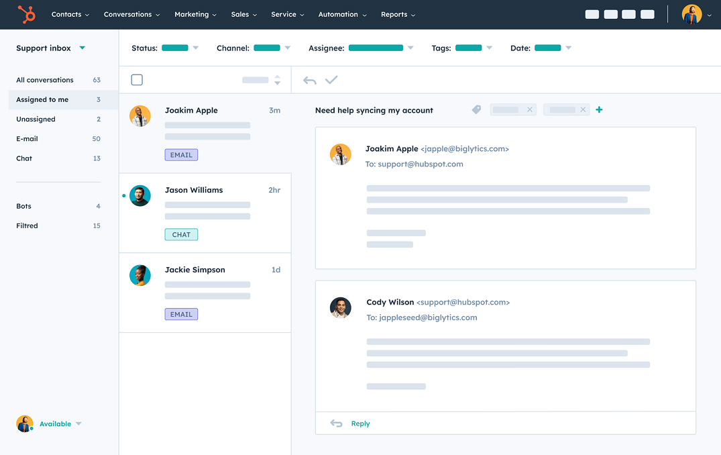Image resolution: width=721 pixels, height=455 pixels.
Task: Open the E-mail view in sidebar
Action: coord(58,138)
